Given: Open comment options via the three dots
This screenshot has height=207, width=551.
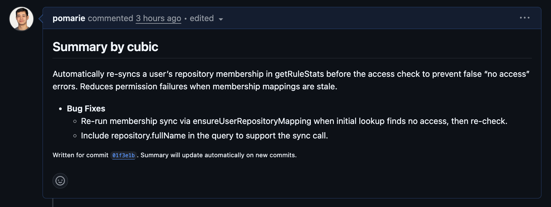Looking at the screenshot, I should (x=525, y=18).
